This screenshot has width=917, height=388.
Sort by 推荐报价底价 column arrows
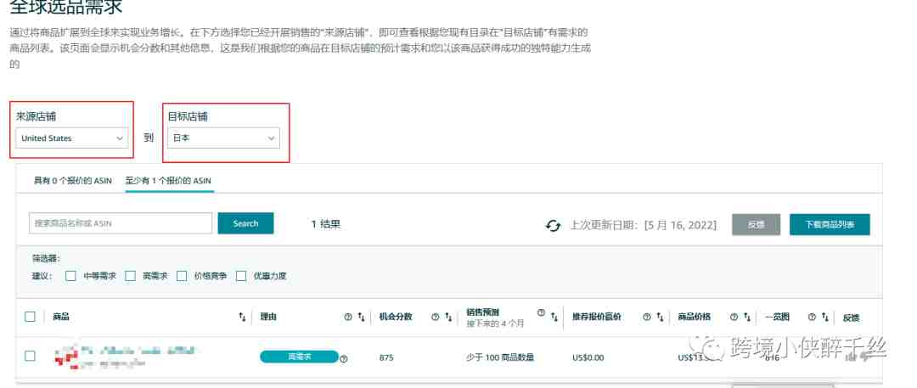point(660,317)
